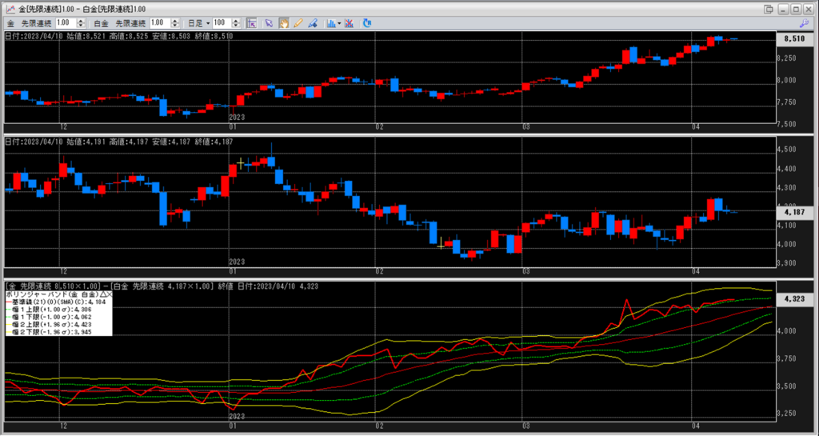819x436 pixels.
Task: Collapse Bollinger Band legend with triangle icon
Action: coord(102,295)
